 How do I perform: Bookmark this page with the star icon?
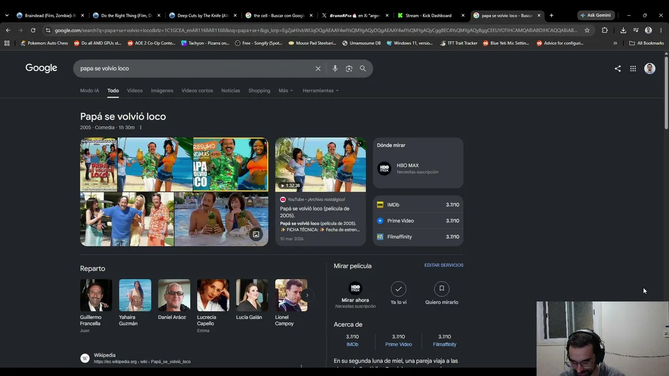[x=587, y=30]
